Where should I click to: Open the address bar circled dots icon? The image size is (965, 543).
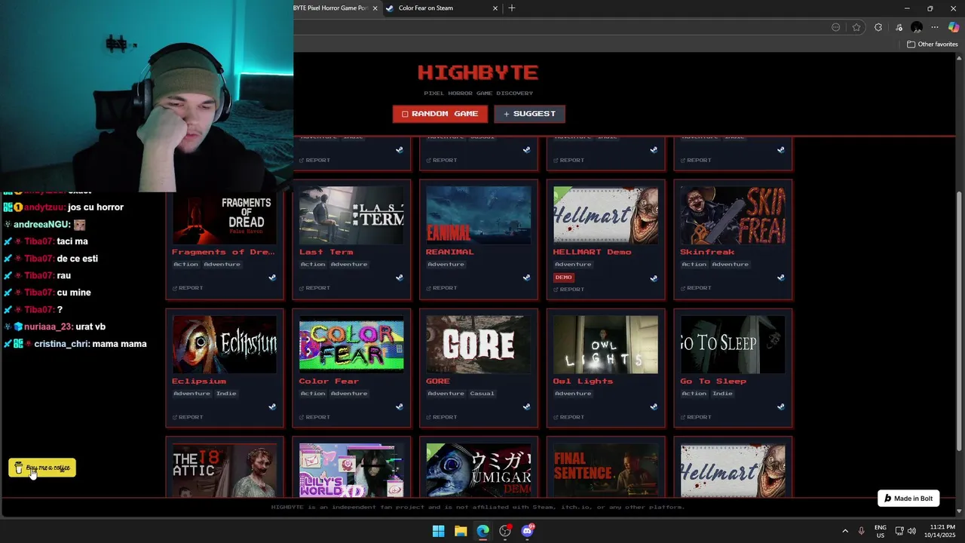coord(835,27)
